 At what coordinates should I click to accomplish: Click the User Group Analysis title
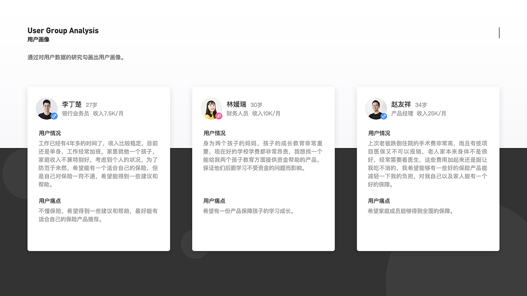click(x=63, y=30)
